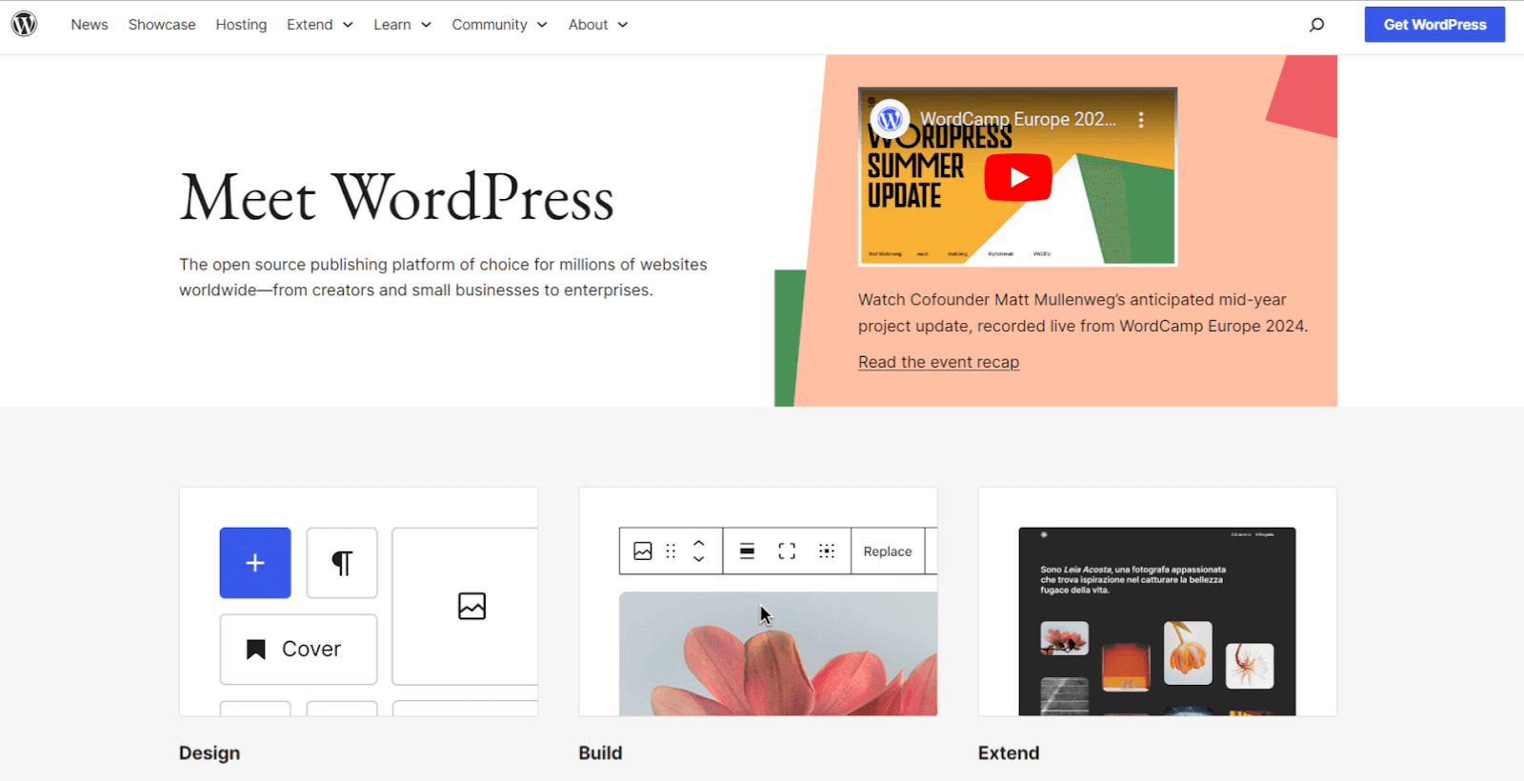This screenshot has width=1524, height=781.
Task: Expand the Learn dropdown menu
Action: pyautogui.click(x=403, y=25)
